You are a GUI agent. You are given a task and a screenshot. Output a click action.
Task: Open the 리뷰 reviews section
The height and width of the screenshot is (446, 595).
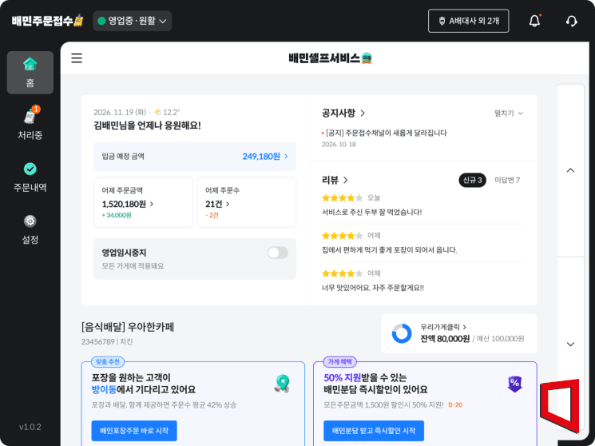pyautogui.click(x=335, y=180)
